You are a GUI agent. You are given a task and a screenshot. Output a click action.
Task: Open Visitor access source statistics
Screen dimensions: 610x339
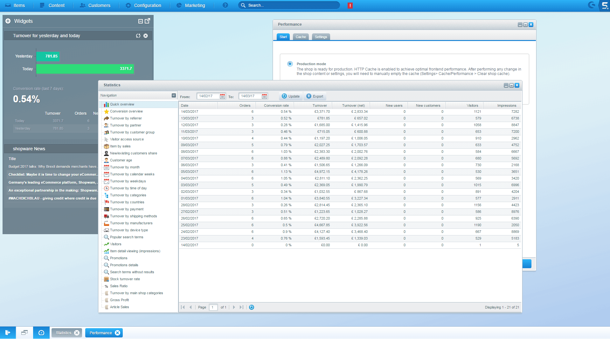(x=127, y=139)
